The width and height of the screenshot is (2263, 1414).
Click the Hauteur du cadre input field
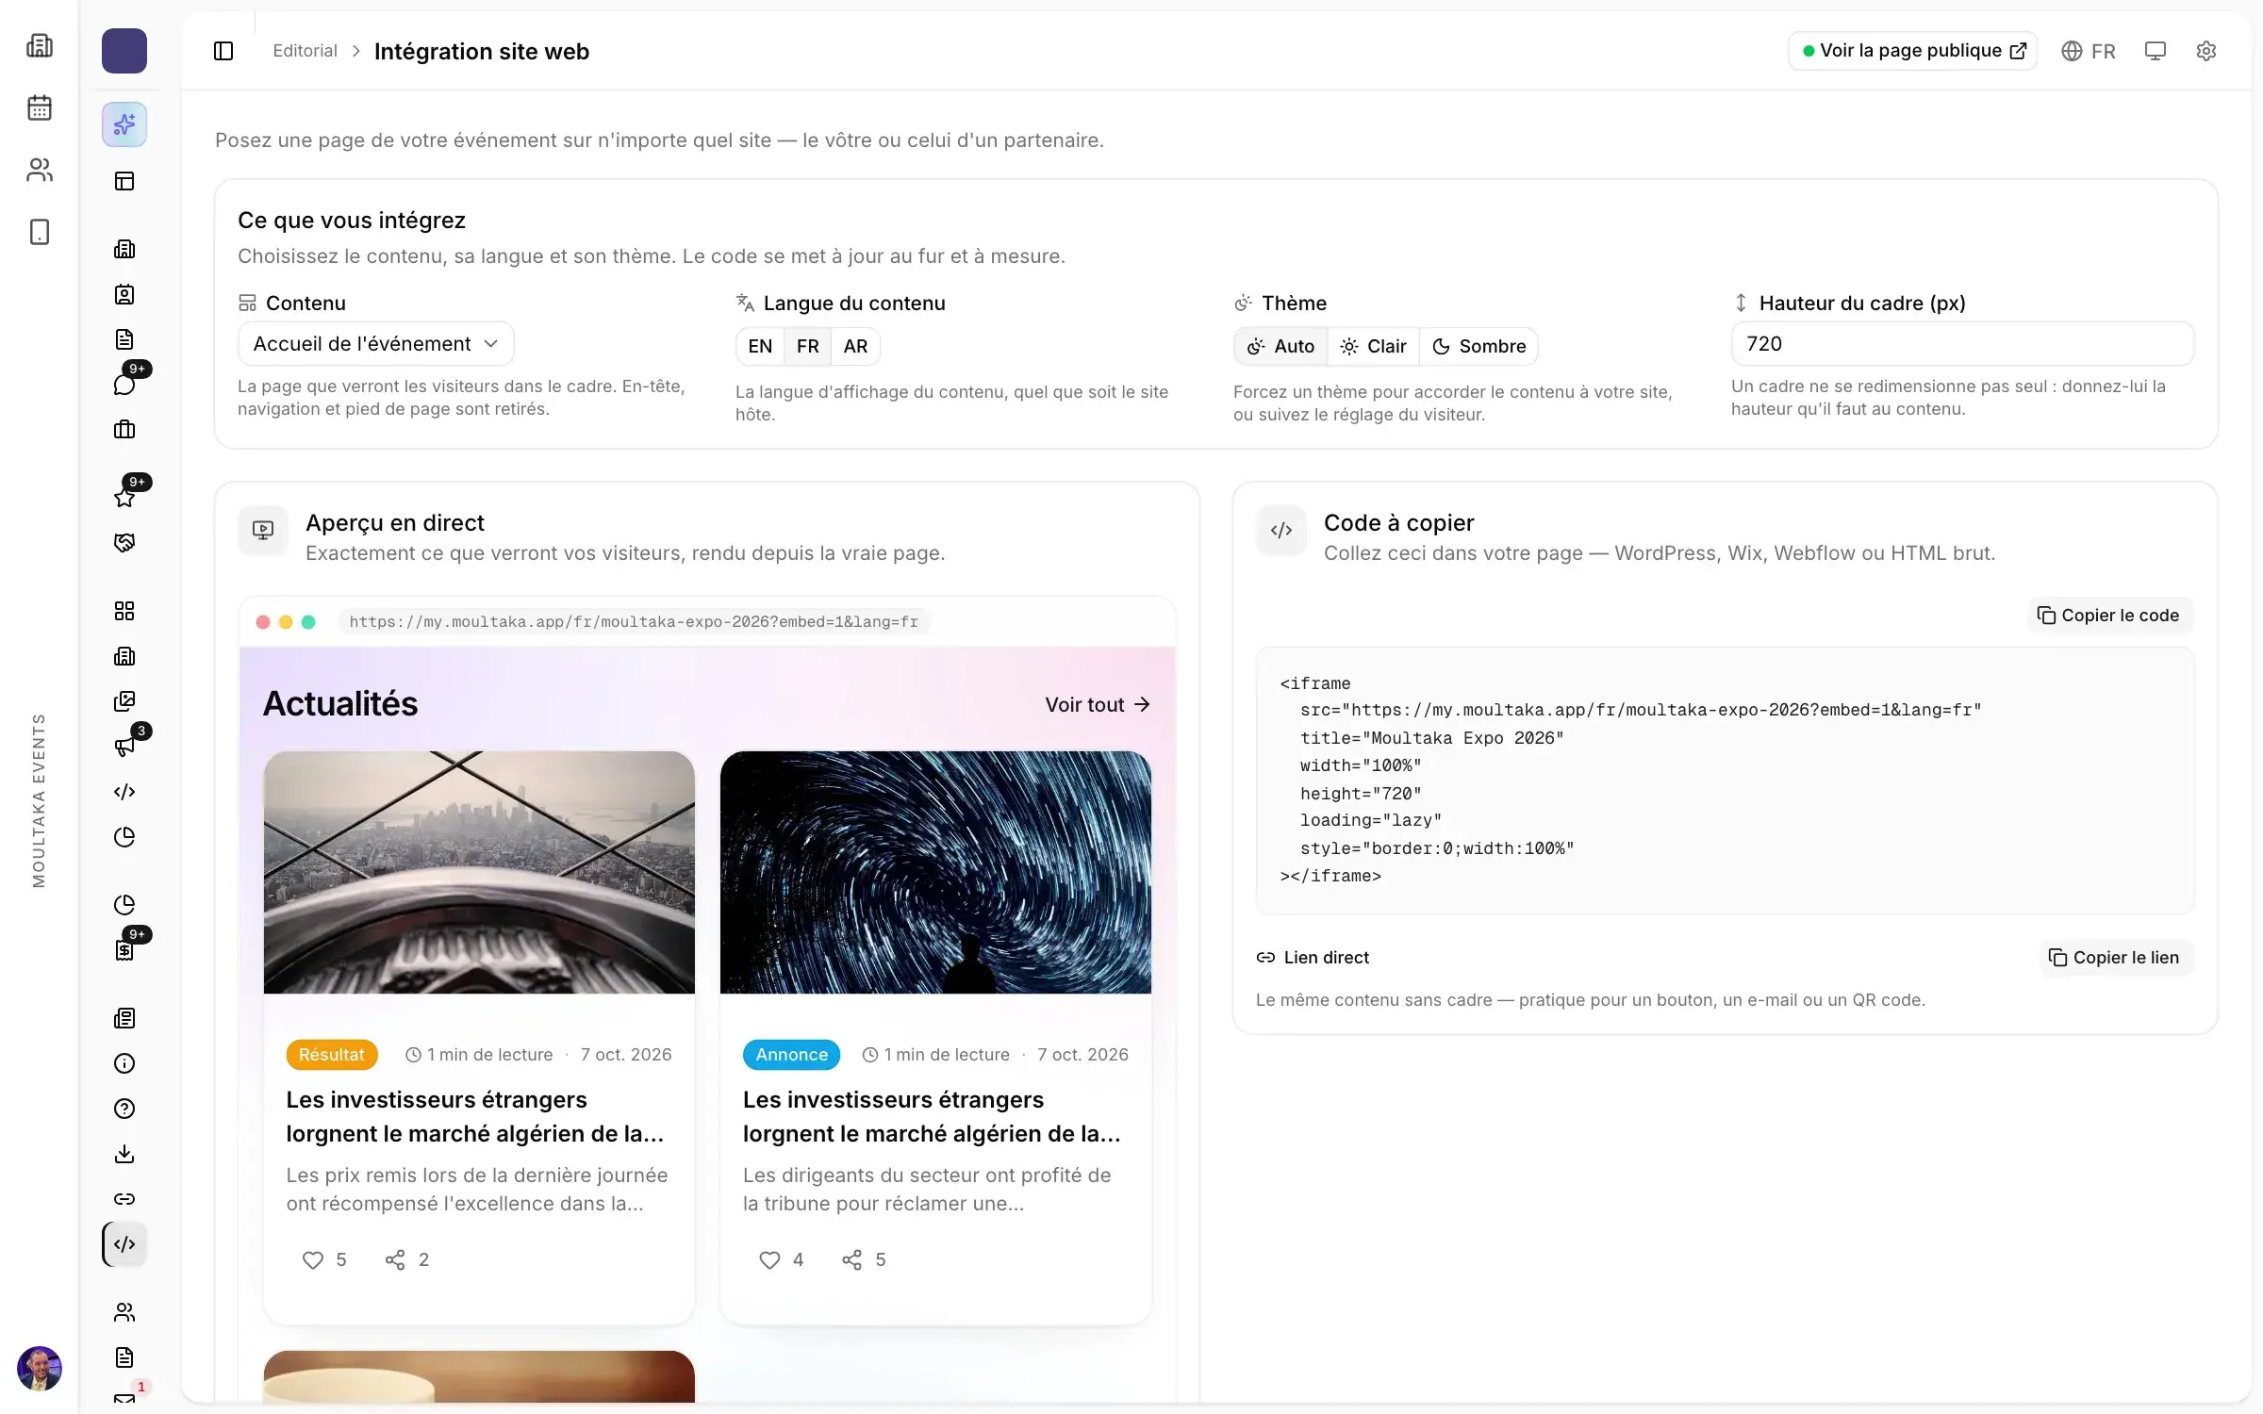tap(1962, 344)
